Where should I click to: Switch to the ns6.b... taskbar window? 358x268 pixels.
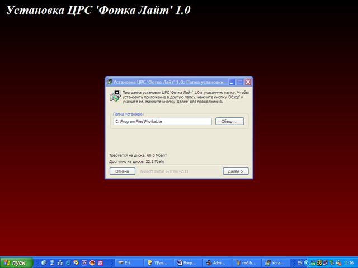pos(247,263)
